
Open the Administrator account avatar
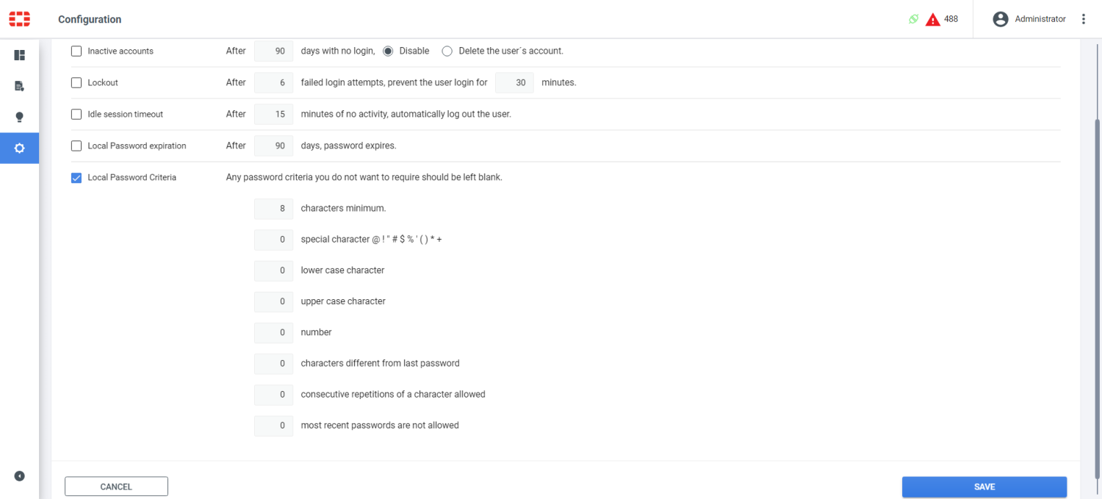(x=1000, y=19)
